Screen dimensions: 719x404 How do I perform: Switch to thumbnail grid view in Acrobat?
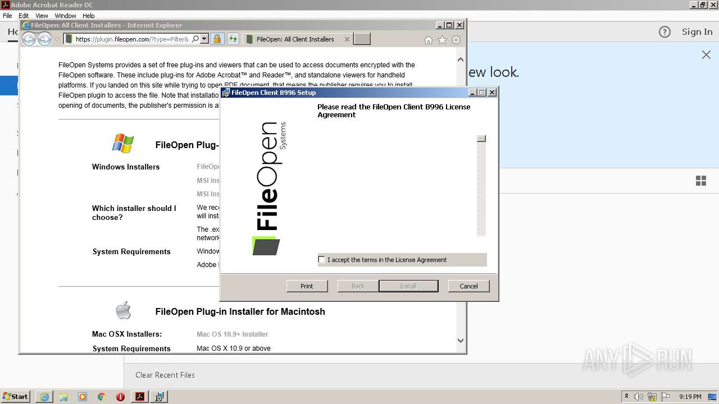(701, 181)
